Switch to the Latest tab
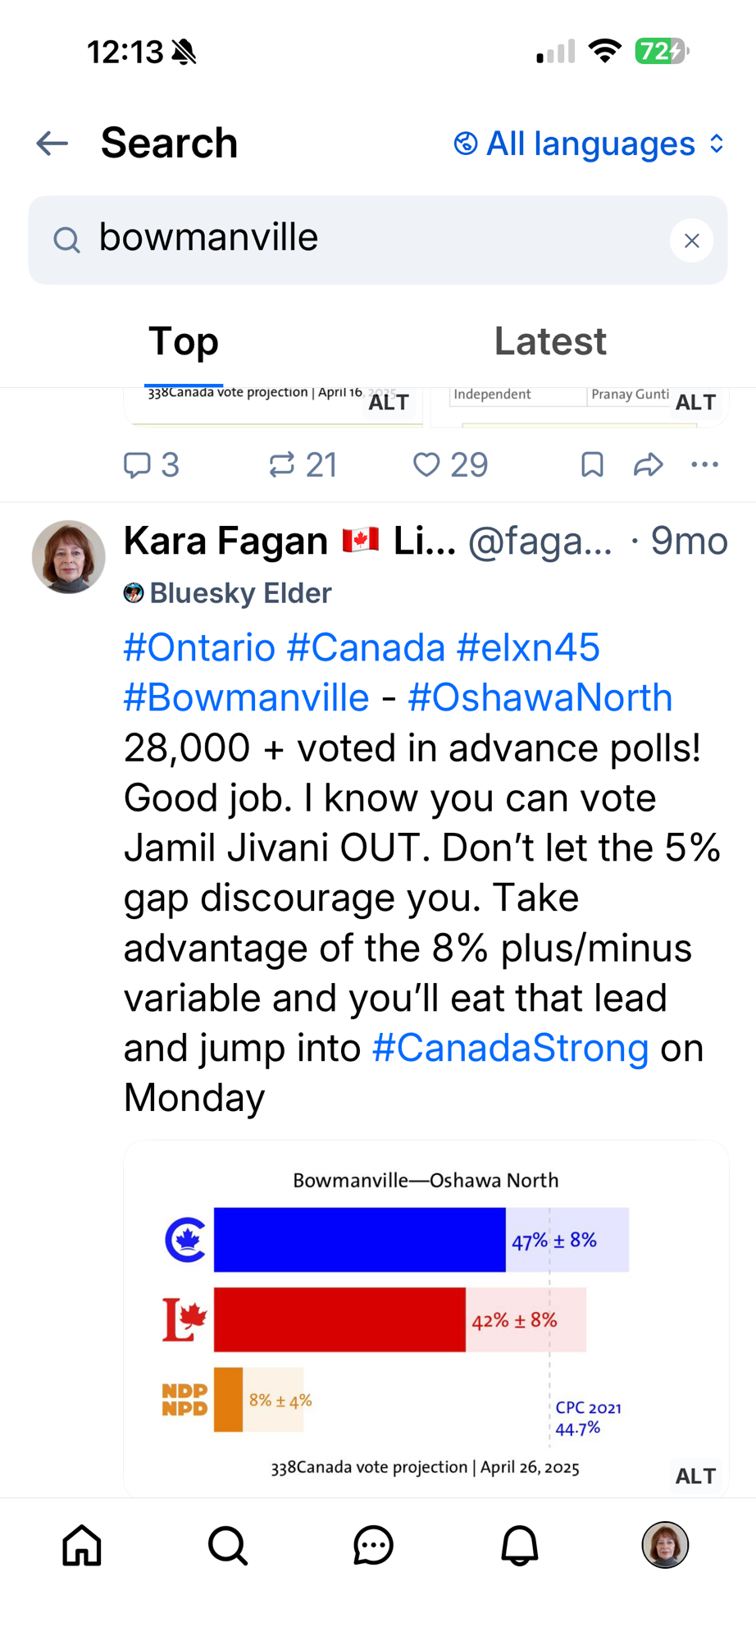This screenshot has height=1641, width=756. point(549,341)
